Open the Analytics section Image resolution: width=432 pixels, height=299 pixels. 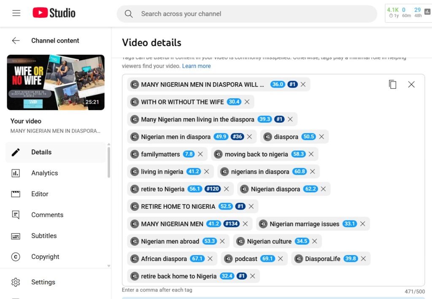pyautogui.click(x=44, y=173)
